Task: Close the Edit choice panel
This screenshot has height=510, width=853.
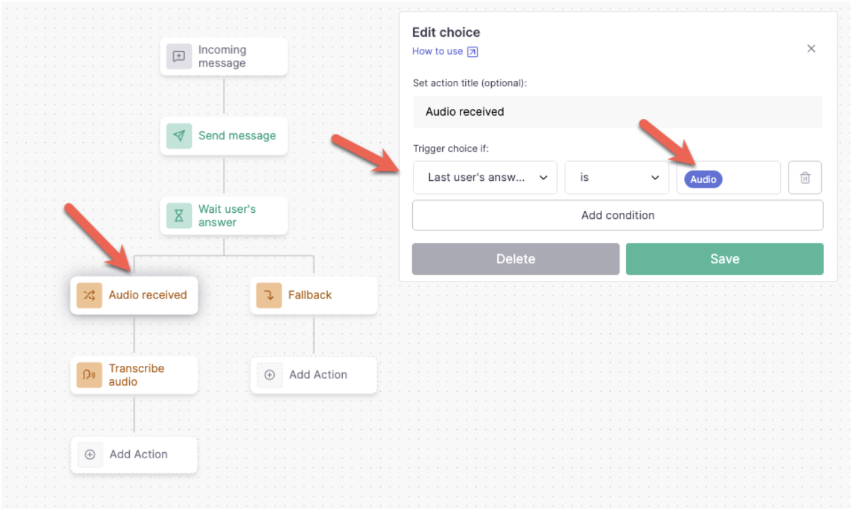Action: 811,48
